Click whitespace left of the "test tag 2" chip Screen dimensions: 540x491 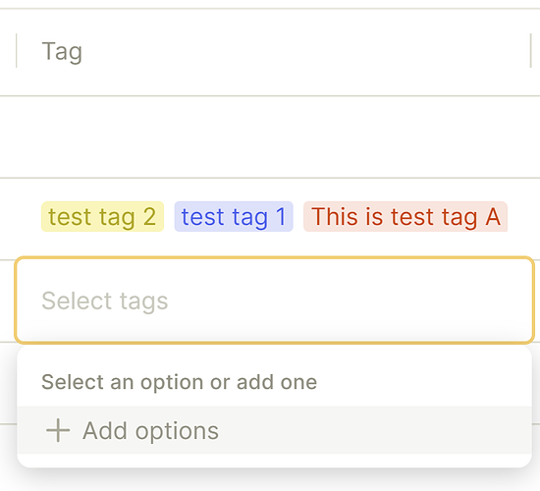click(x=21, y=216)
